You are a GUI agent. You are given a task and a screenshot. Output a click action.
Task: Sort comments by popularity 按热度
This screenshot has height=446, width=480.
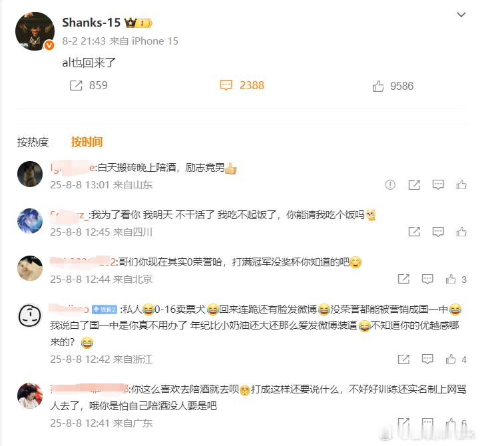(33, 142)
